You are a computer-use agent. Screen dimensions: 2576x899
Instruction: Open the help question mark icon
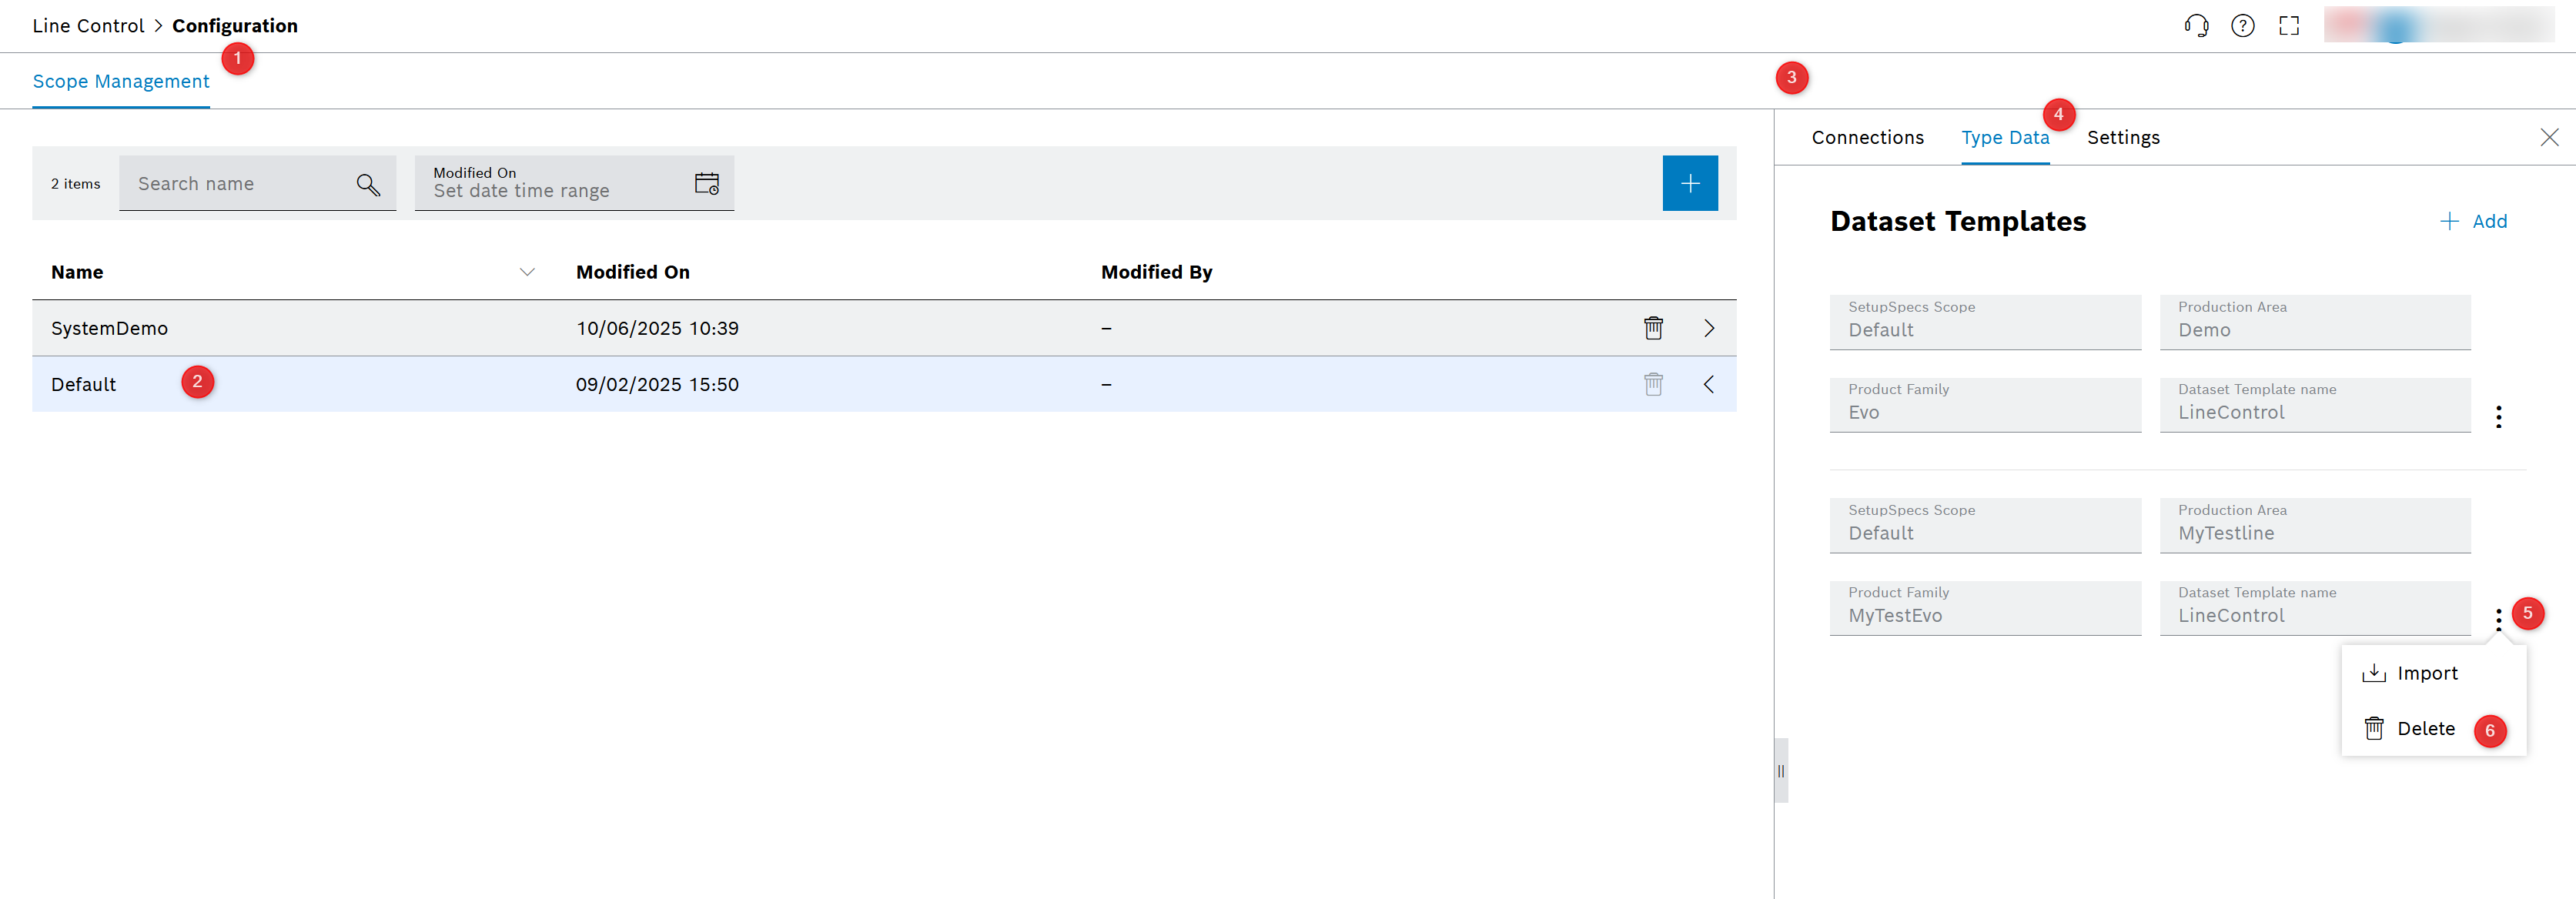coord(2242,26)
